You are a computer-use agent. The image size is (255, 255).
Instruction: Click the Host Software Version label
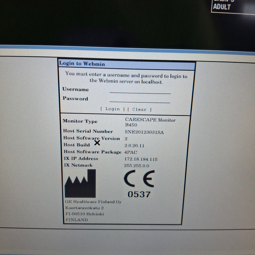tap(91, 138)
